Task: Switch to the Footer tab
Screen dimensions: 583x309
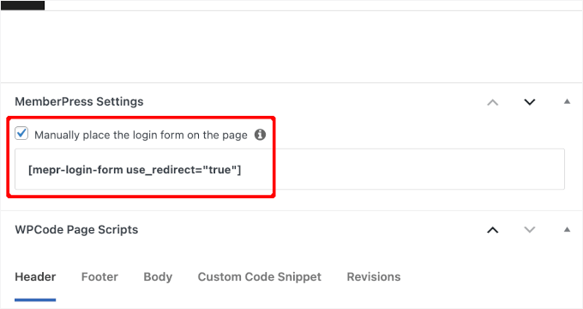Action: pyautogui.click(x=99, y=277)
